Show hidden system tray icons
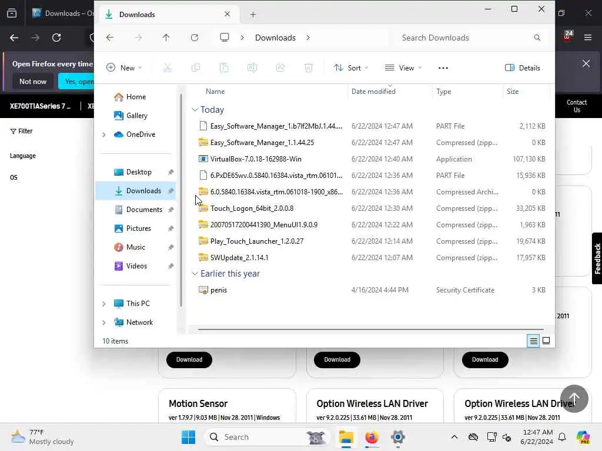The width and height of the screenshot is (602, 451). click(454, 437)
